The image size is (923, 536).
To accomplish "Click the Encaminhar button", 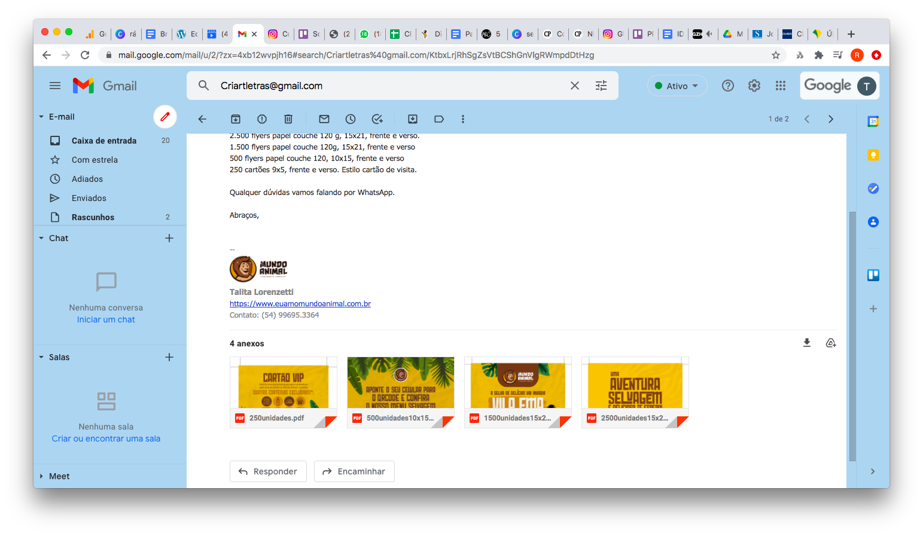I will point(354,471).
